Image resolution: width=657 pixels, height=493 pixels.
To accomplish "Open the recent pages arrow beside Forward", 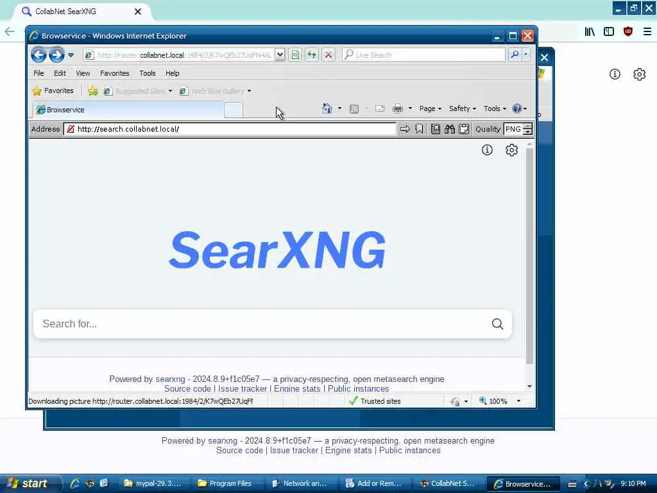I will click(71, 55).
